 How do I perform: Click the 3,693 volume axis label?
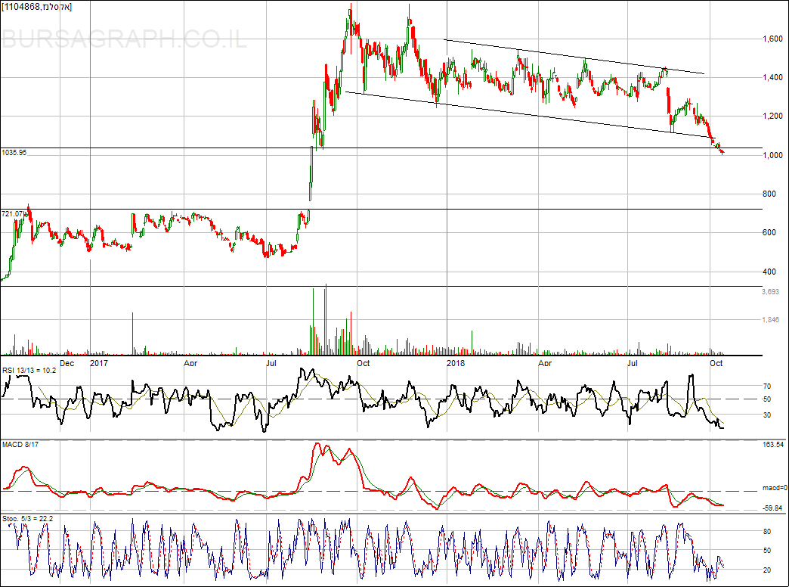pos(770,291)
